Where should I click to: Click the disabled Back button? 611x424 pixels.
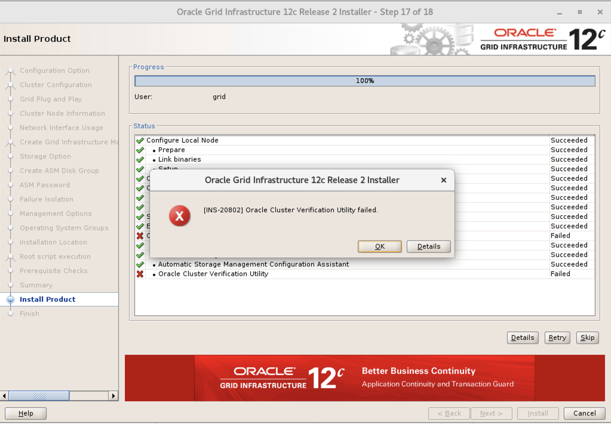click(449, 413)
